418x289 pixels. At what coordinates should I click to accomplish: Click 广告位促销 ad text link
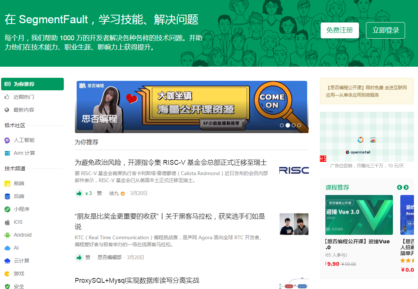click(x=367, y=166)
